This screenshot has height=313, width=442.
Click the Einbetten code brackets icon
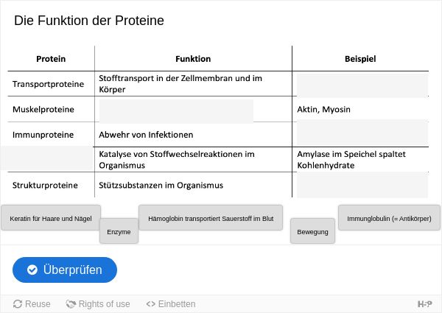[x=151, y=304]
